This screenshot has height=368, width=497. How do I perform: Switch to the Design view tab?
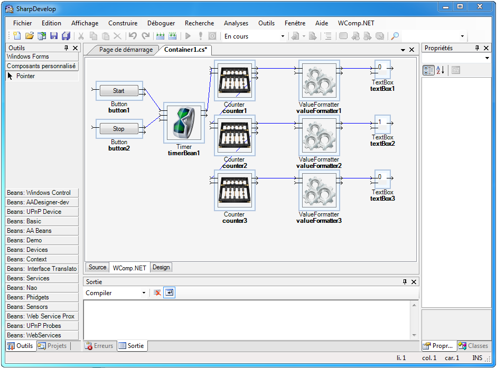(x=161, y=267)
